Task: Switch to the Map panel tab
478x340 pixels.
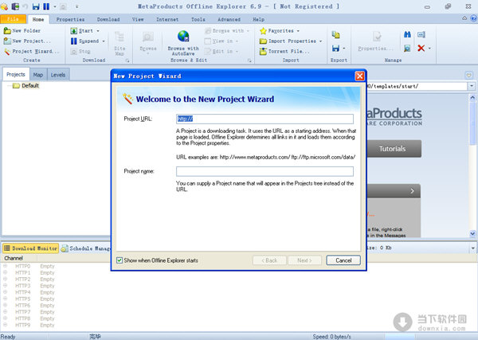Action: [x=38, y=75]
